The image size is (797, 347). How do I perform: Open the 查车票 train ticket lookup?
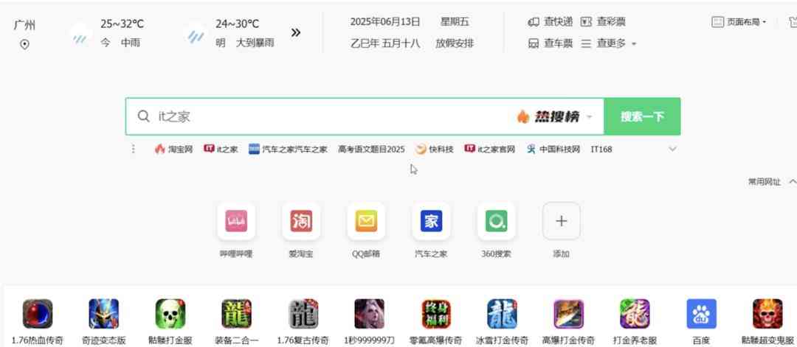pyautogui.click(x=551, y=43)
